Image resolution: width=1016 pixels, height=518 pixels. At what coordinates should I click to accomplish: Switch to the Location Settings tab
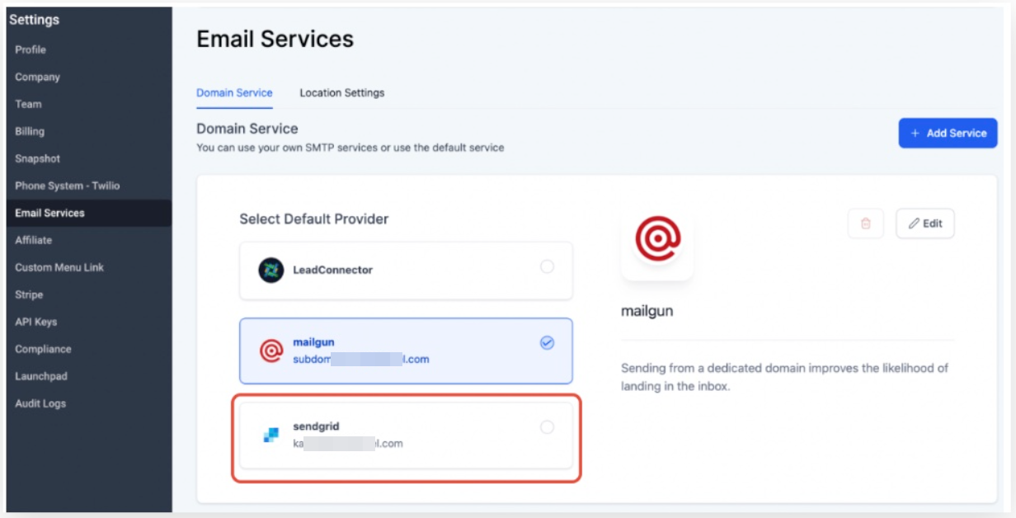pyautogui.click(x=342, y=93)
